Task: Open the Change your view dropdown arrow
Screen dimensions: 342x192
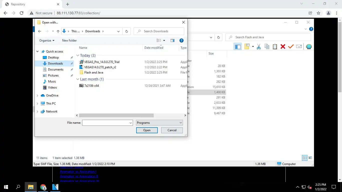Action: (x=164, y=40)
